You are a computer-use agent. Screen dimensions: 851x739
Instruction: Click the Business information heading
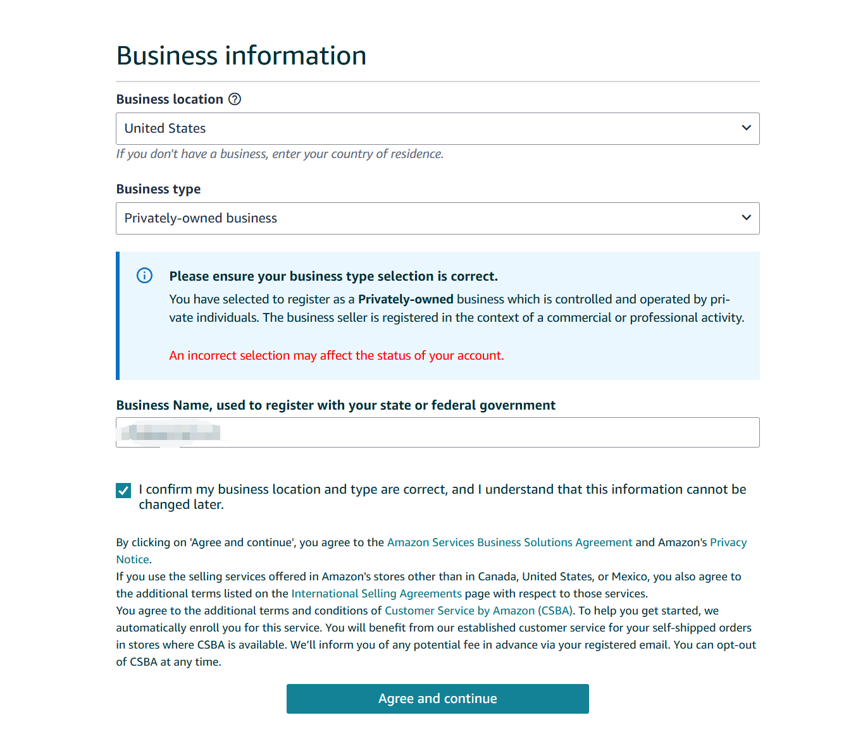(x=241, y=56)
